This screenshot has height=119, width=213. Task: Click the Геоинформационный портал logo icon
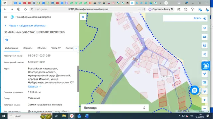pos(12,17)
